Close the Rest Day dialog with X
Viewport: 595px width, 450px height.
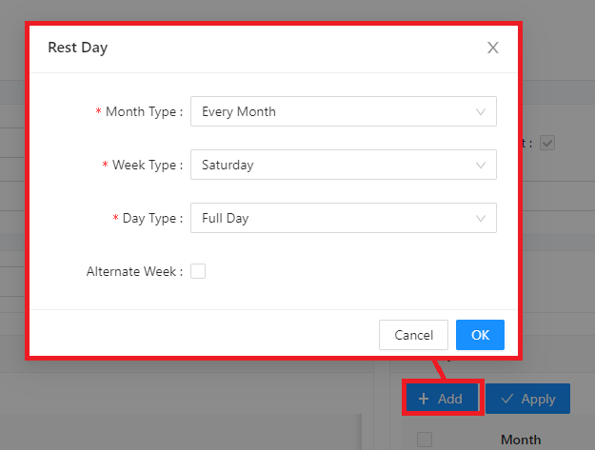click(493, 48)
